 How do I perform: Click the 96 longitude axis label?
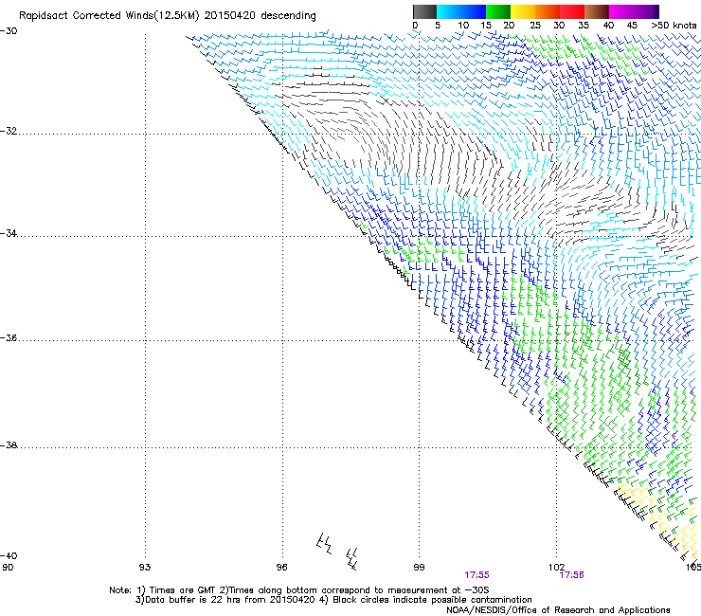tap(281, 568)
